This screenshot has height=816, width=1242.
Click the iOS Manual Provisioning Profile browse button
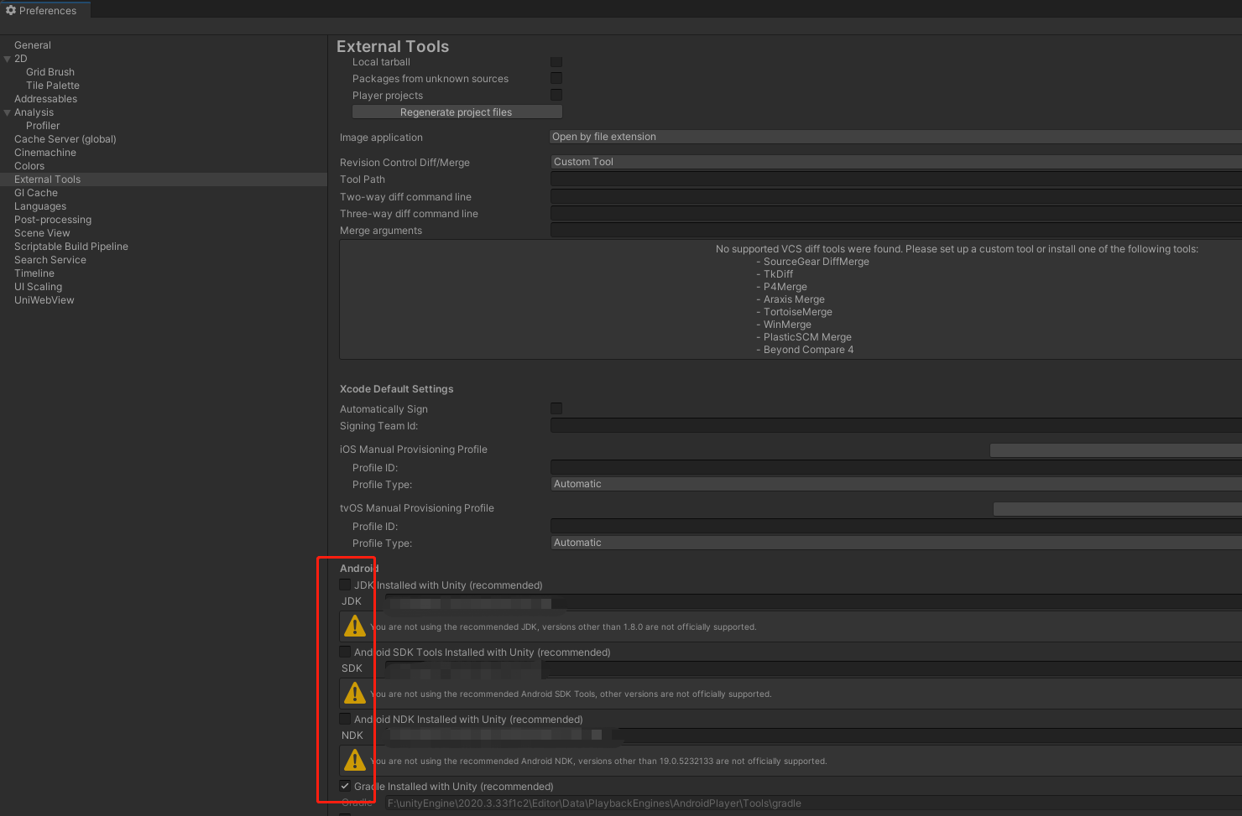coord(1115,450)
